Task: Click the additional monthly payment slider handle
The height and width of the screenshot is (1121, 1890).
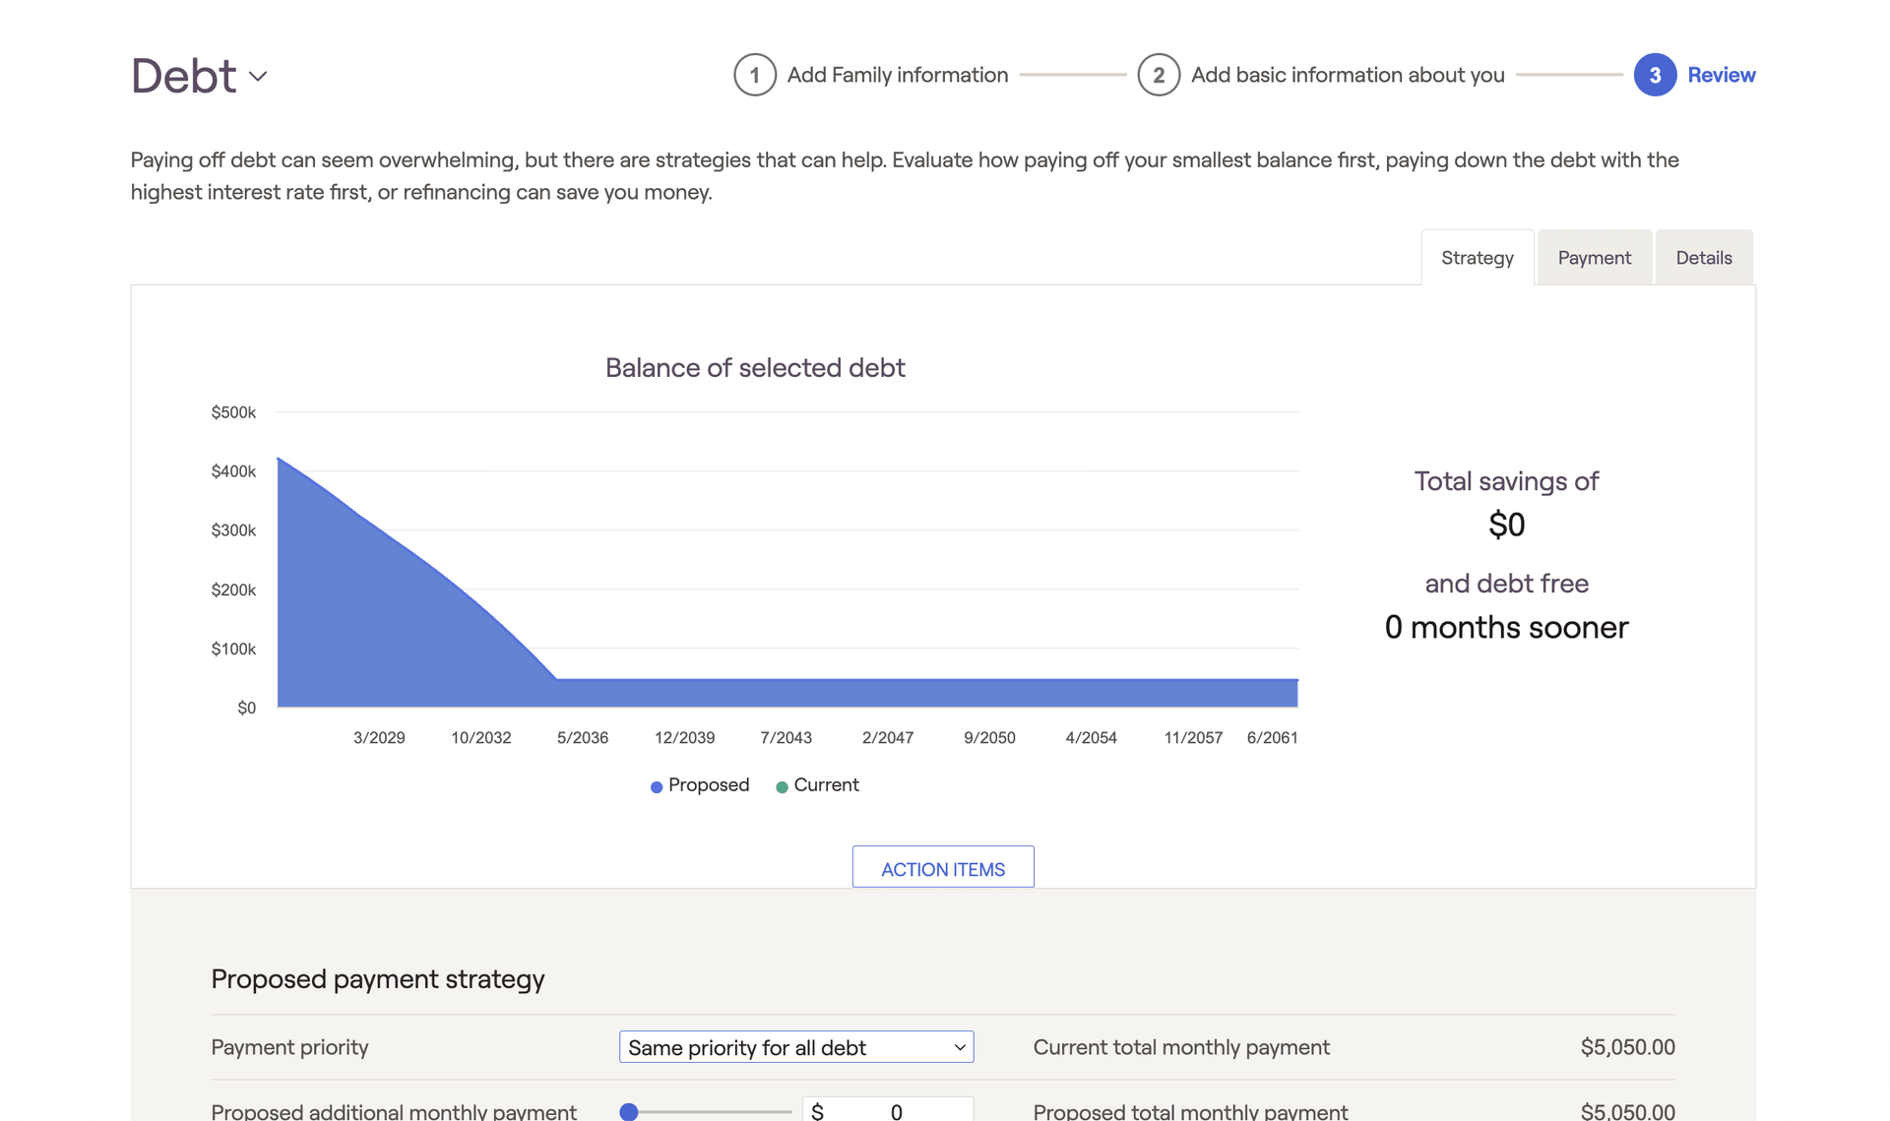Action: tap(629, 1111)
